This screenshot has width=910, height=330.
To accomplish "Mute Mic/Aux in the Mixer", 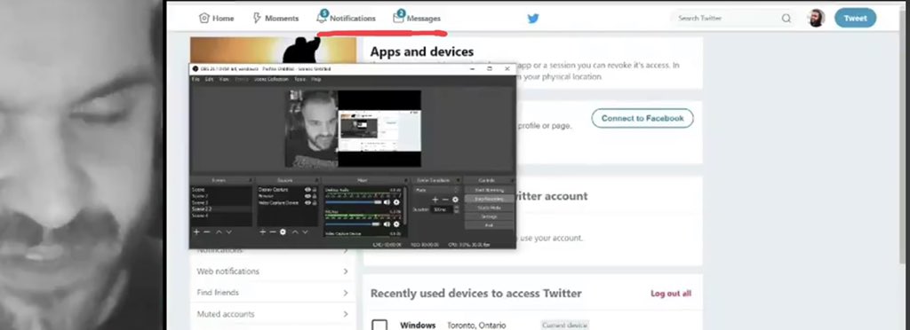I will pyautogui.click(x=387, y=224).
